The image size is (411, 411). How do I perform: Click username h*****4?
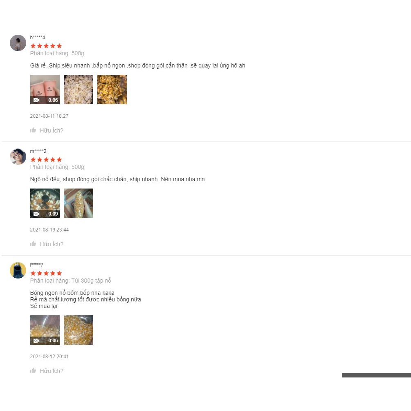click(x=38, y=38)
